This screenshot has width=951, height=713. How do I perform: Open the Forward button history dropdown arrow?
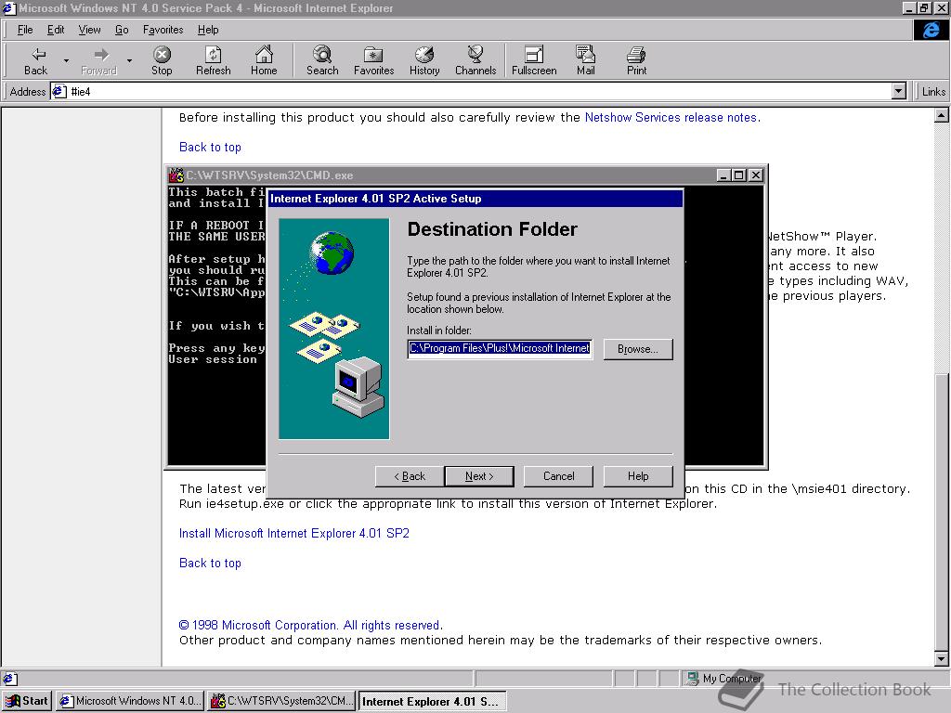coord(129,60)
